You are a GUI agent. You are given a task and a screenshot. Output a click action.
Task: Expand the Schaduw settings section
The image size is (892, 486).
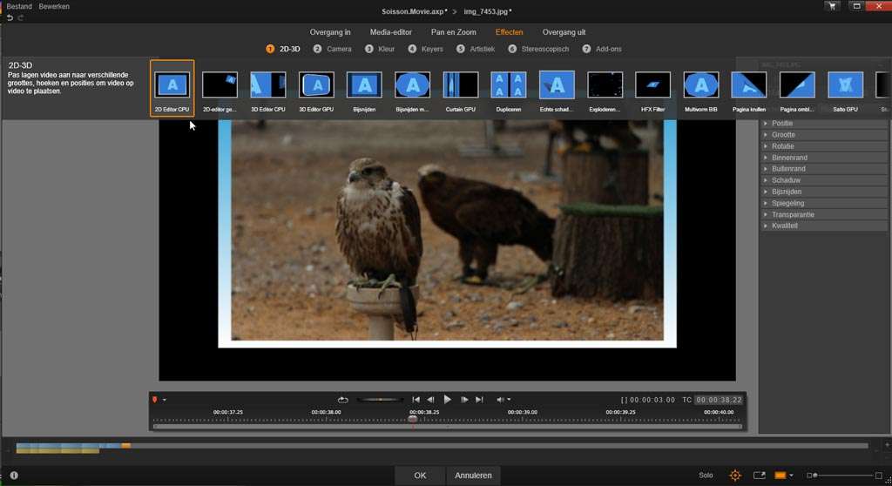click(x=785, y=180)
